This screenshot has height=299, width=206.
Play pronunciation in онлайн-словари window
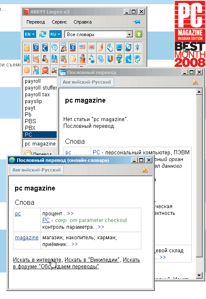[x=145, y=170]
